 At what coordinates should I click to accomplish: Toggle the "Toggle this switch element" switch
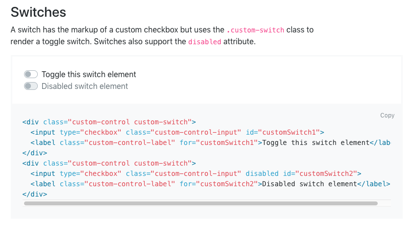tap(31, 75)
